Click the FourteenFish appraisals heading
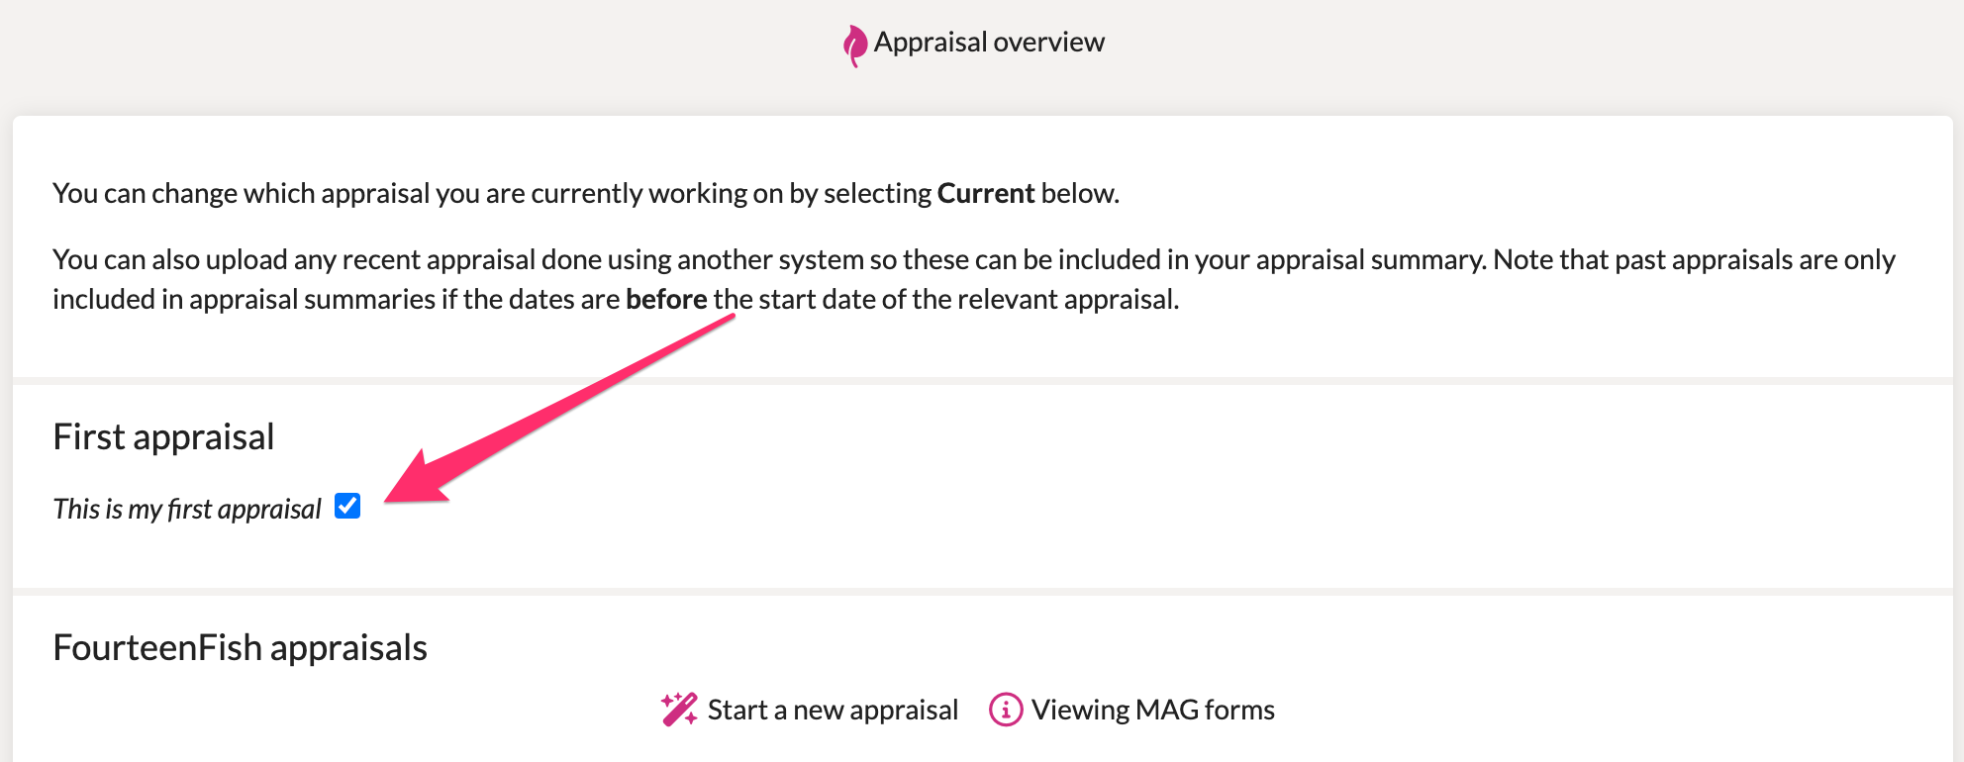Viewport: 1964px width, 762px height. coord(240,647)
